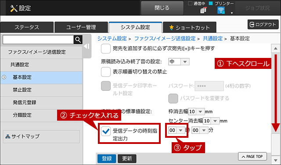Click the 登録 button

click(107, 158)
